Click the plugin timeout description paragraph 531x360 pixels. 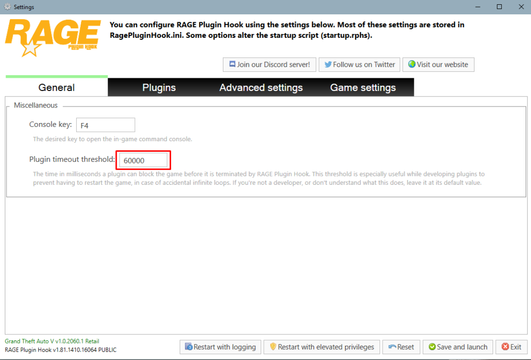[259, 178]
